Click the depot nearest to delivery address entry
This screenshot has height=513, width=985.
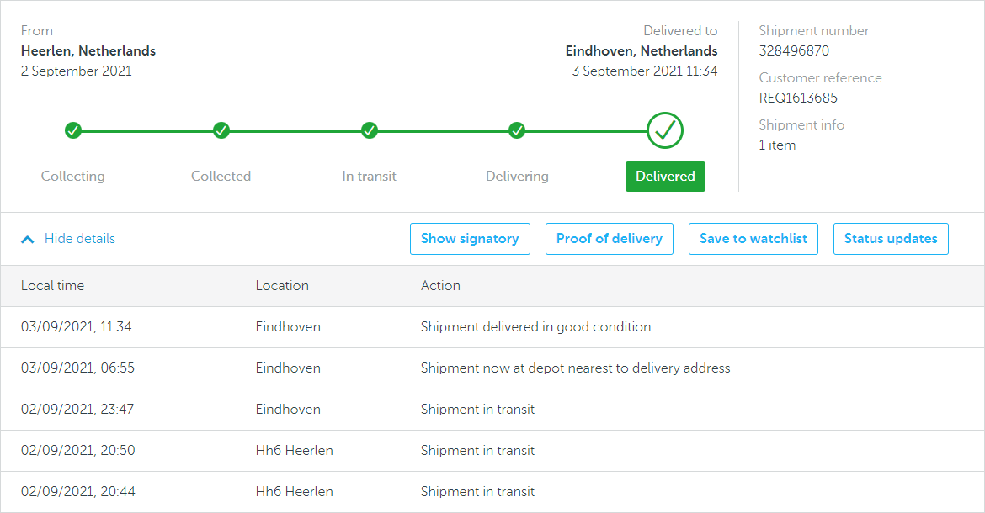click(x=575, y=368)
